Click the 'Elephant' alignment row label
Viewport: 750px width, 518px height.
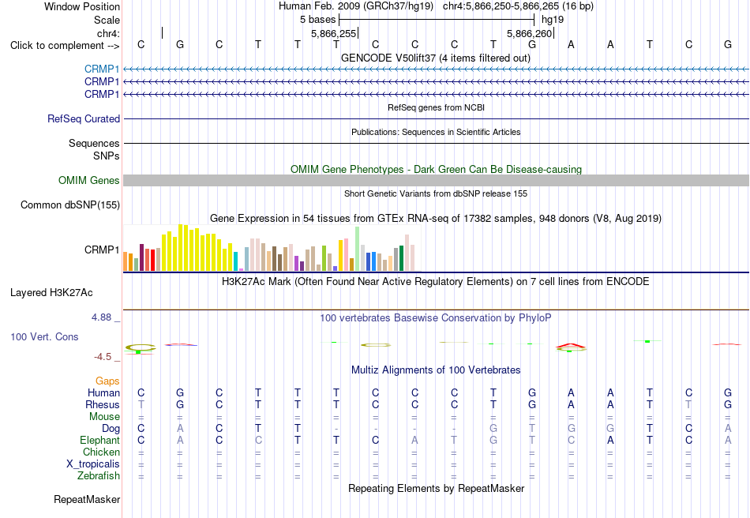99,440
